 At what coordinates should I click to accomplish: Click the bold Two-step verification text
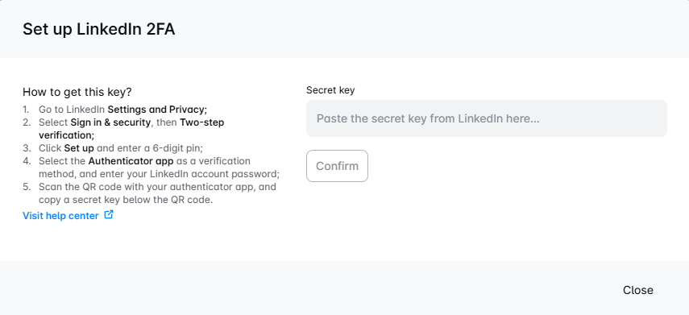[x=131, y=128]
